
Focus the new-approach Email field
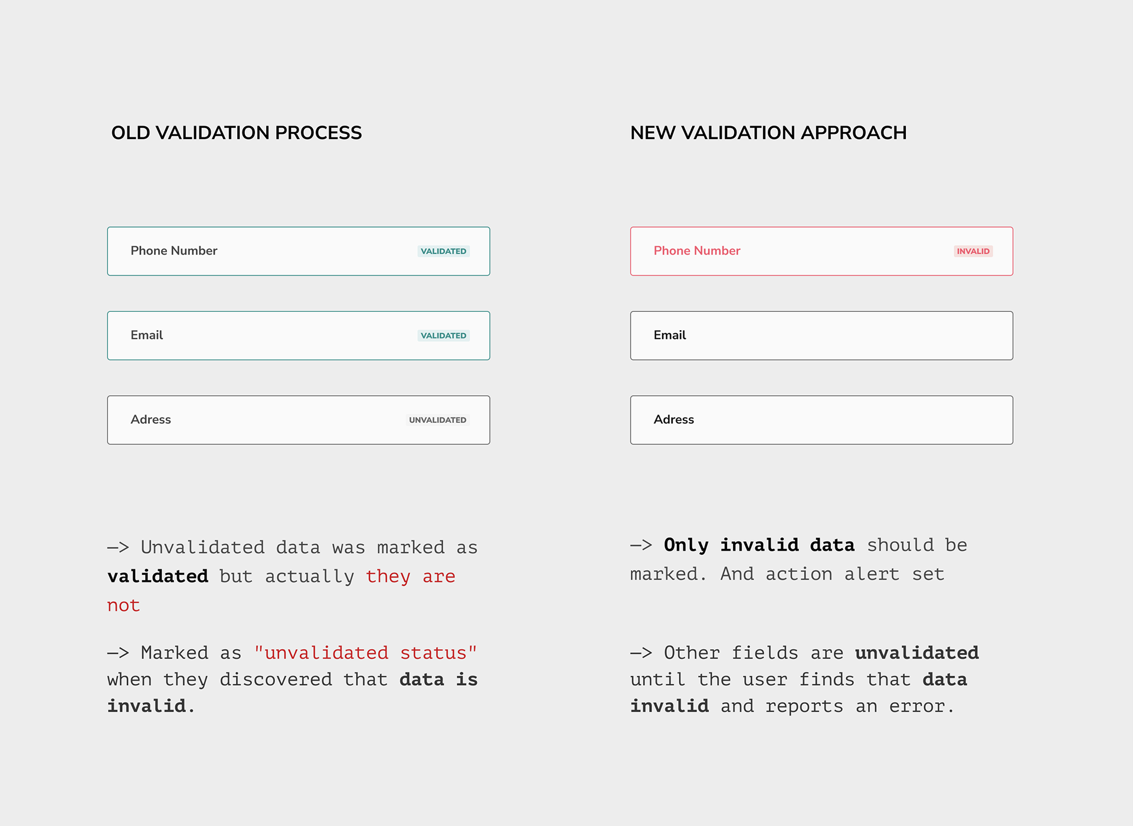tap(821, 335)
